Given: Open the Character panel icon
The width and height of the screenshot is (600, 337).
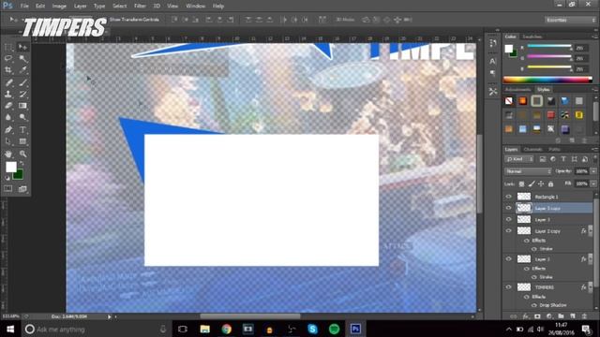Looking at the screenshot, I should 493,61.
